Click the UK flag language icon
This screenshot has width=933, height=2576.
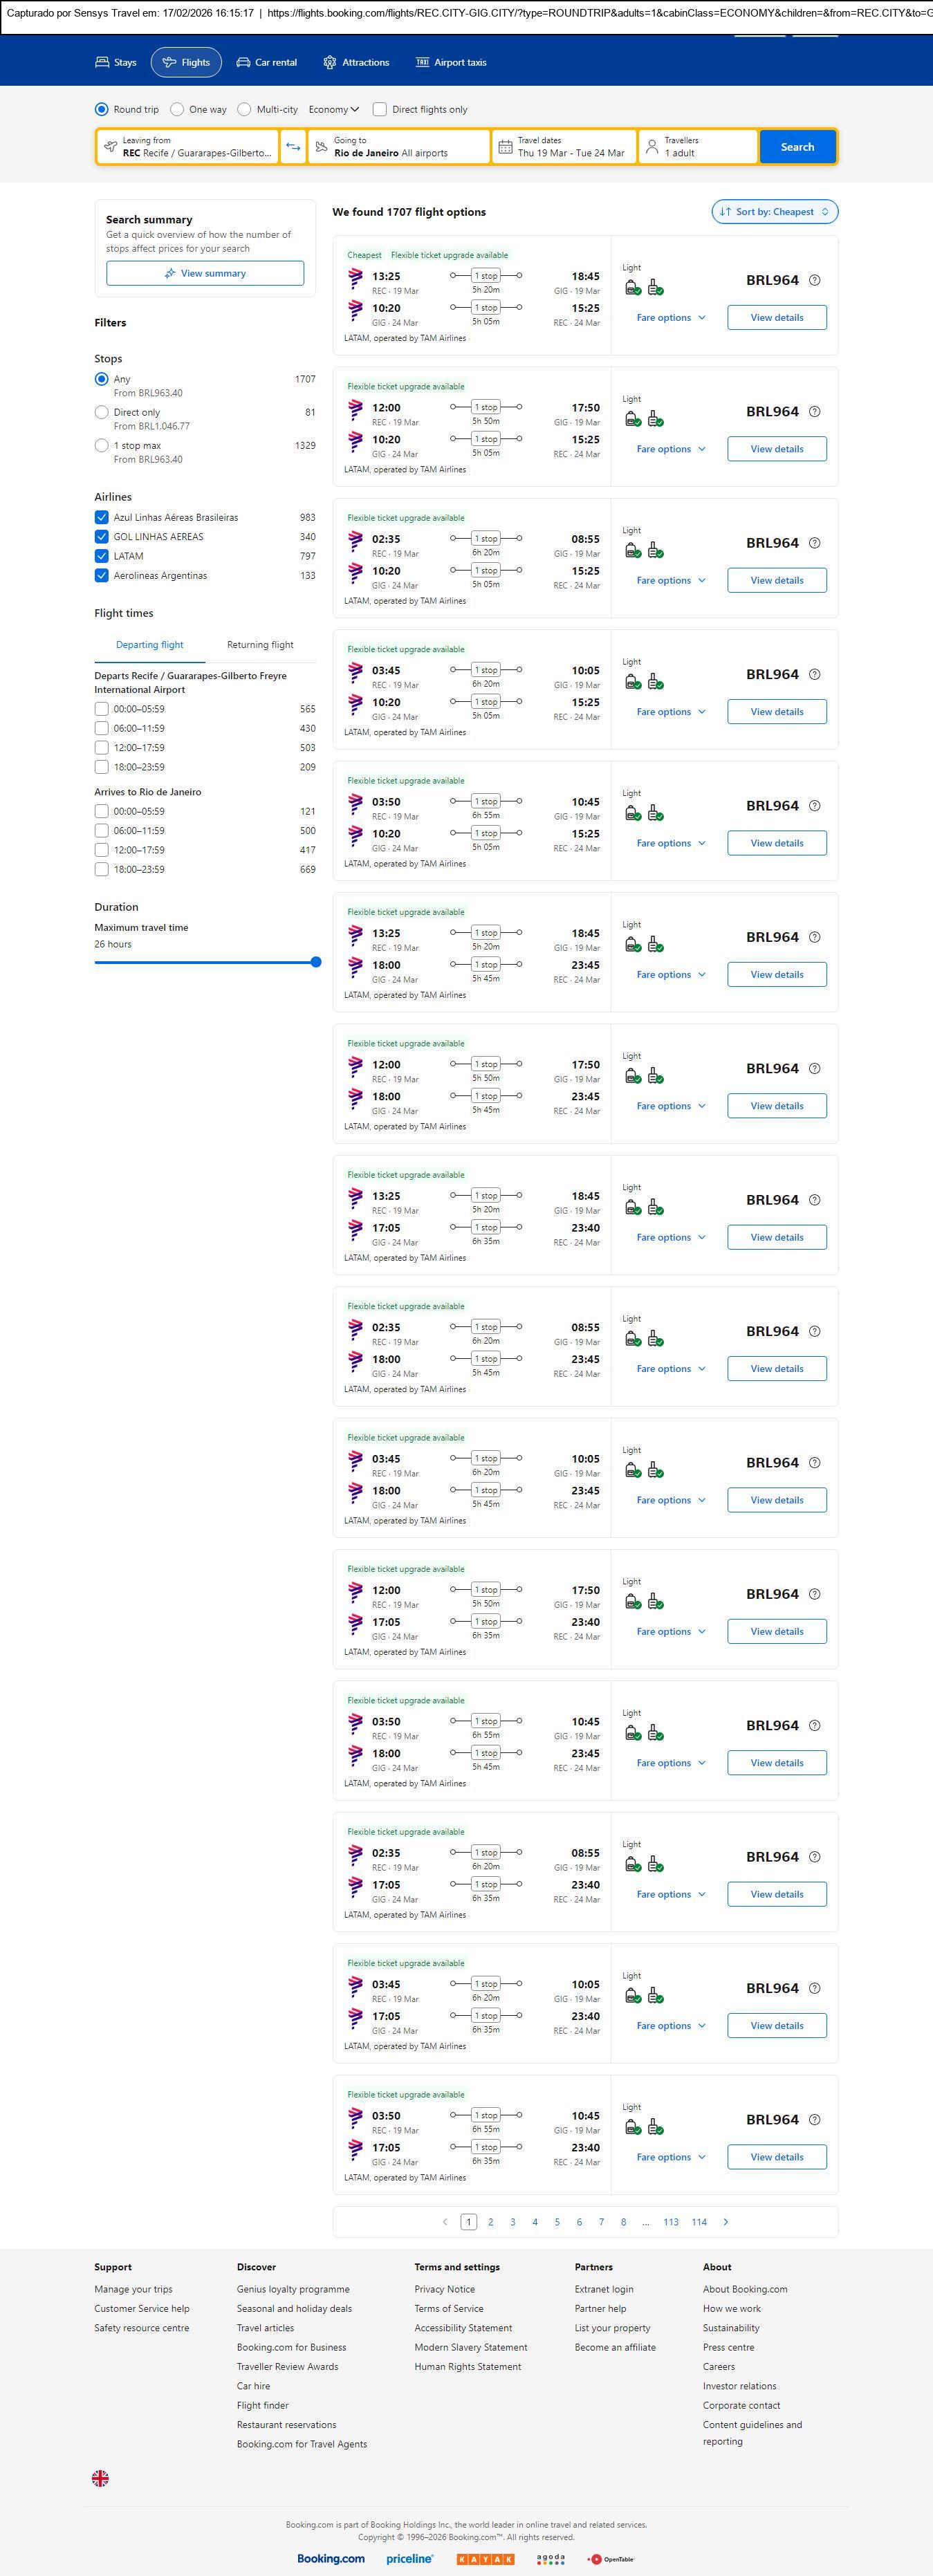coord(100,2478)
